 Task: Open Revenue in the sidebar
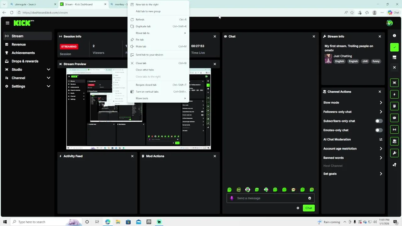tap(28, 45)
